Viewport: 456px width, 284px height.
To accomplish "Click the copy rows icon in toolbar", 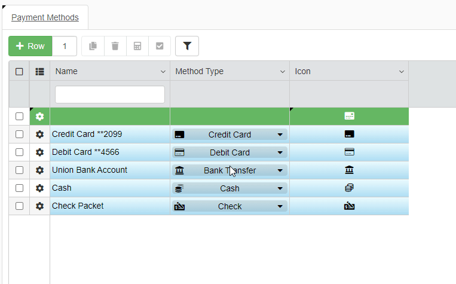I will pos(93,46).
